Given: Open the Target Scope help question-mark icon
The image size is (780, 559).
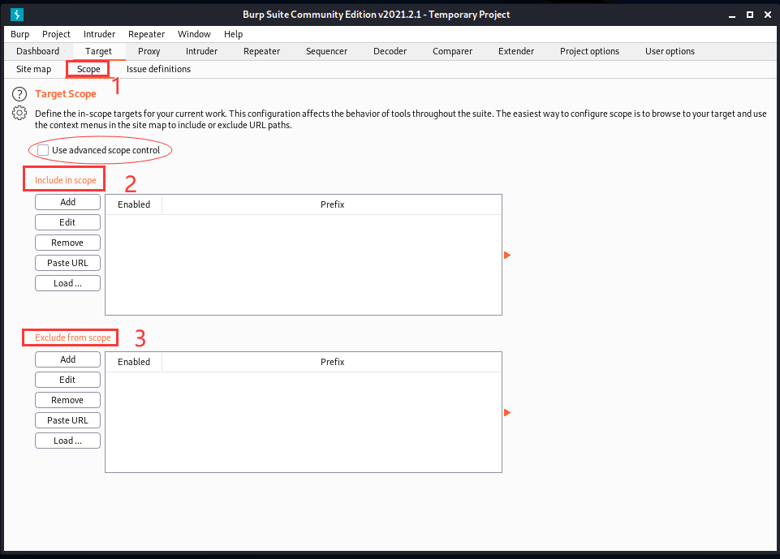Looking at the screenshot, I should point(19,94).
